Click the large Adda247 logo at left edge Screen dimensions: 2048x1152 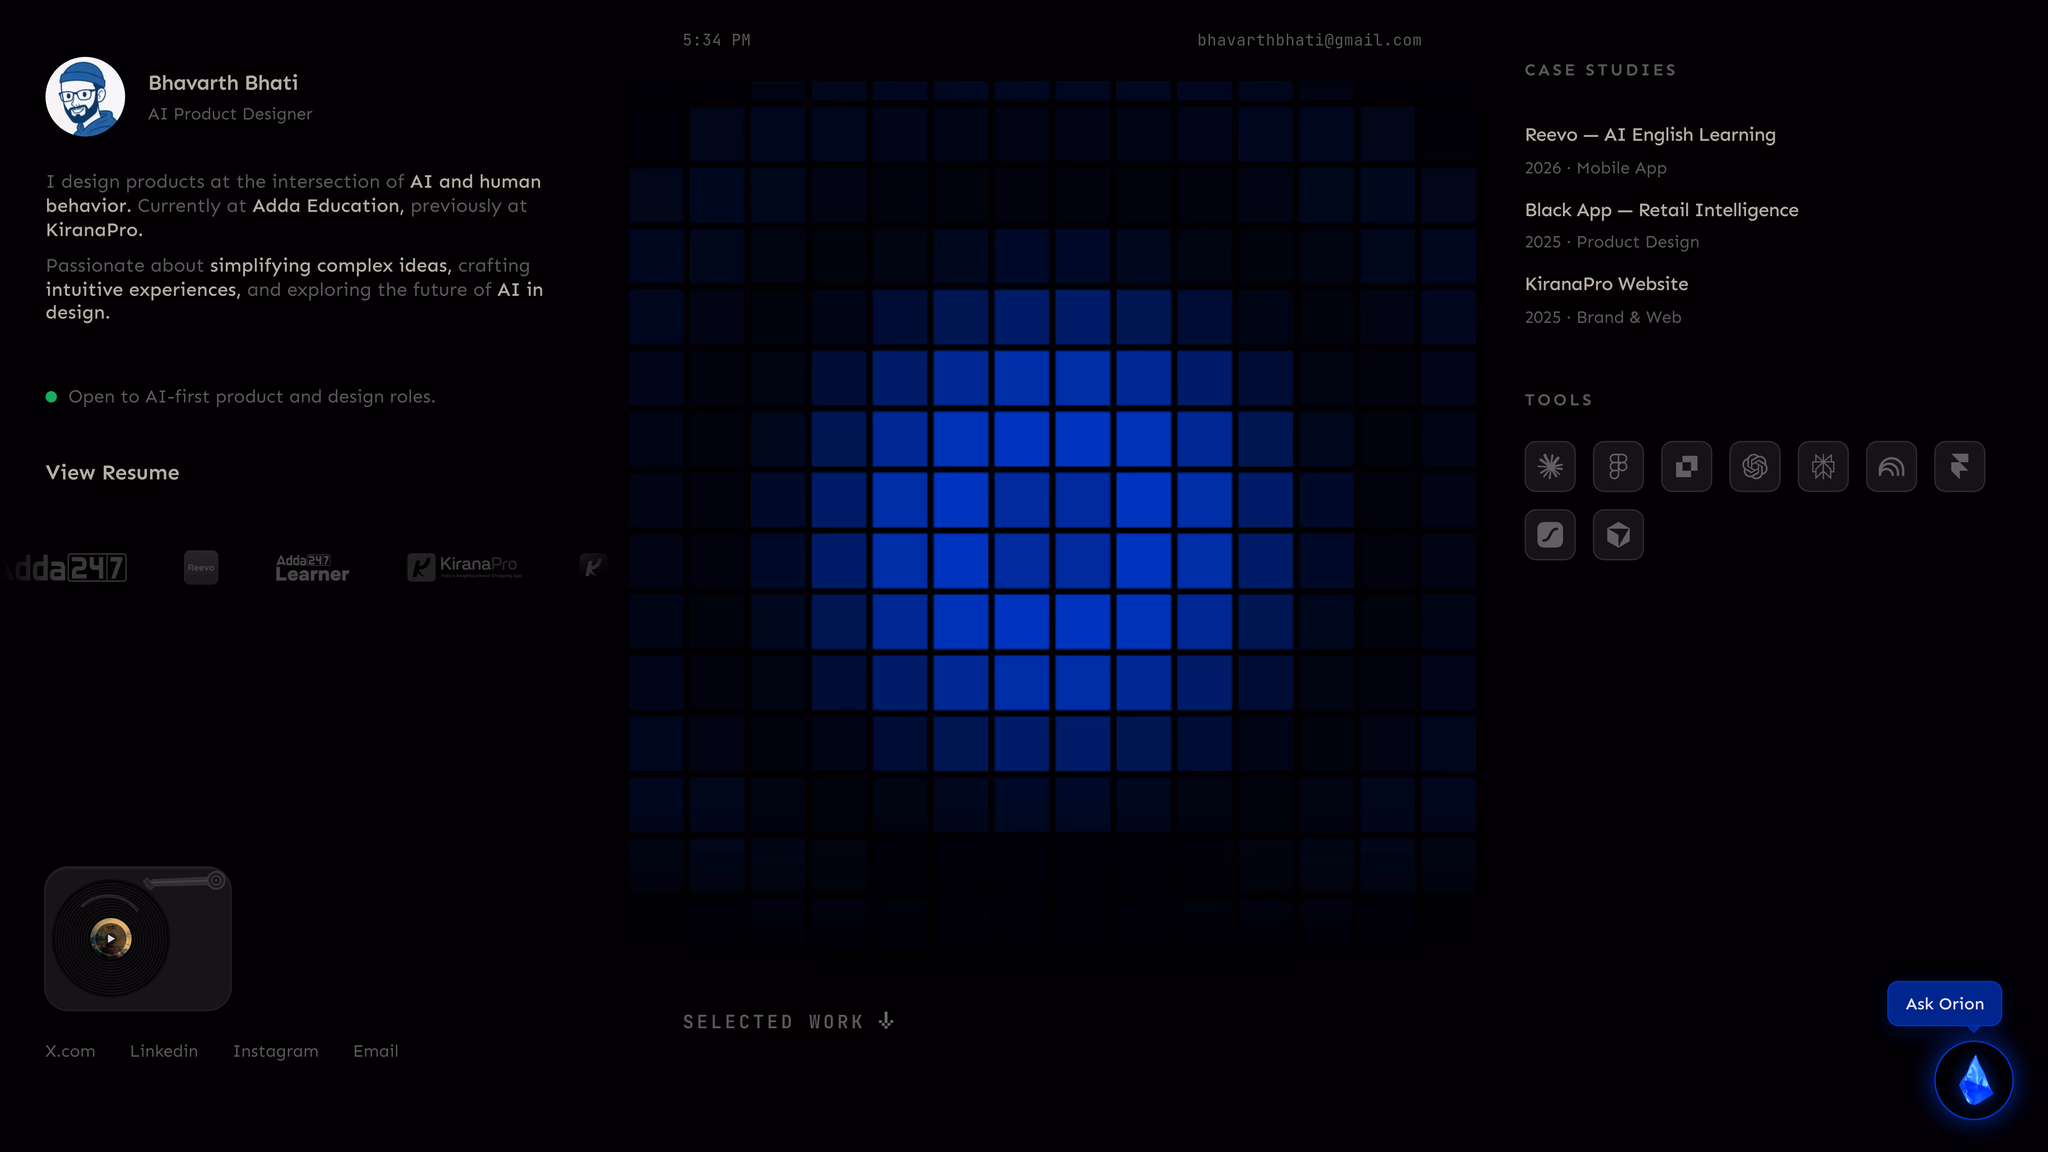[64, 568]
